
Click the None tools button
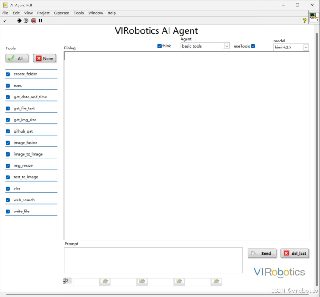(x=45, y=58)
